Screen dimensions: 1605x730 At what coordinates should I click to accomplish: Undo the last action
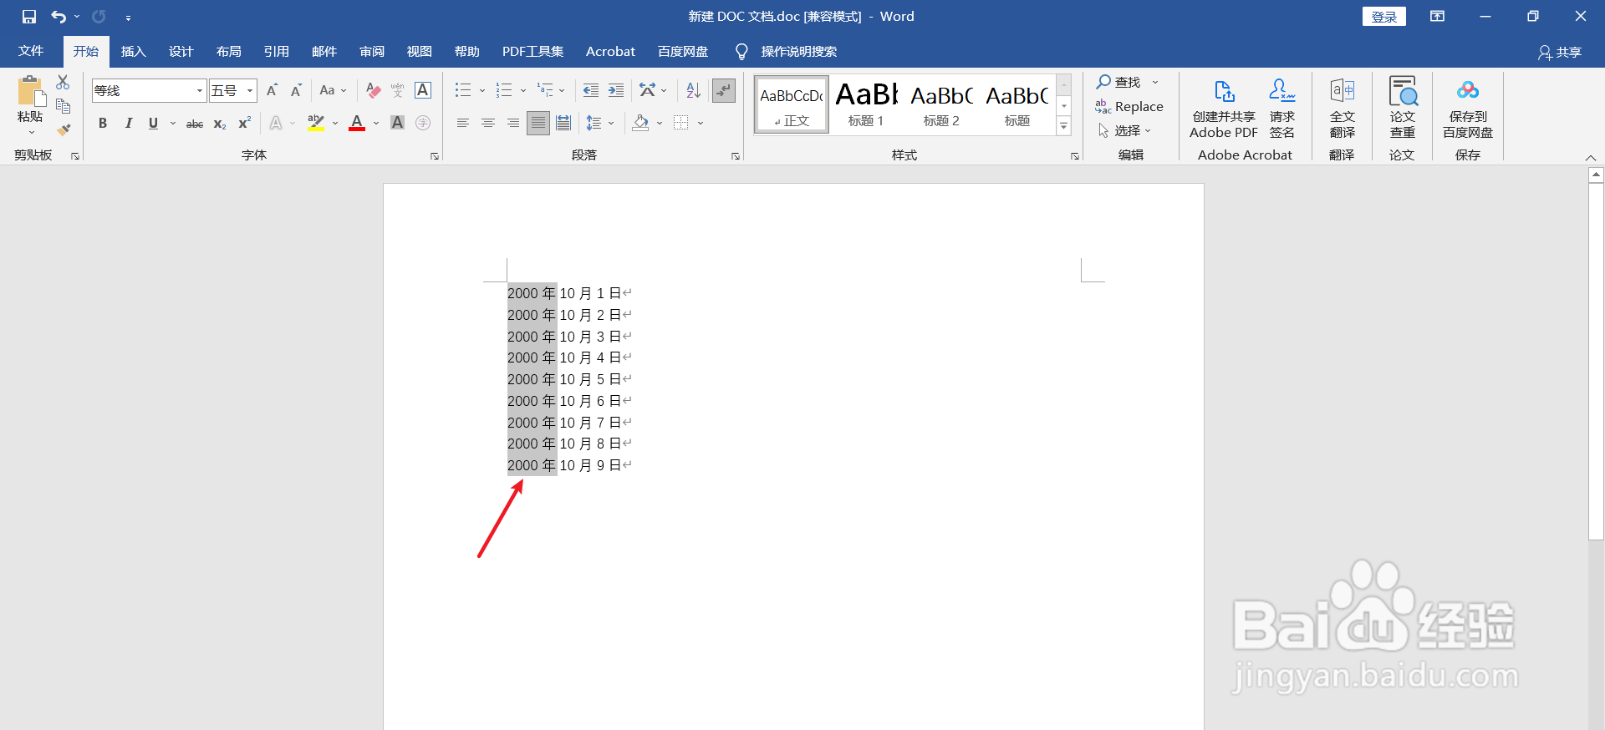click(59, 17)
